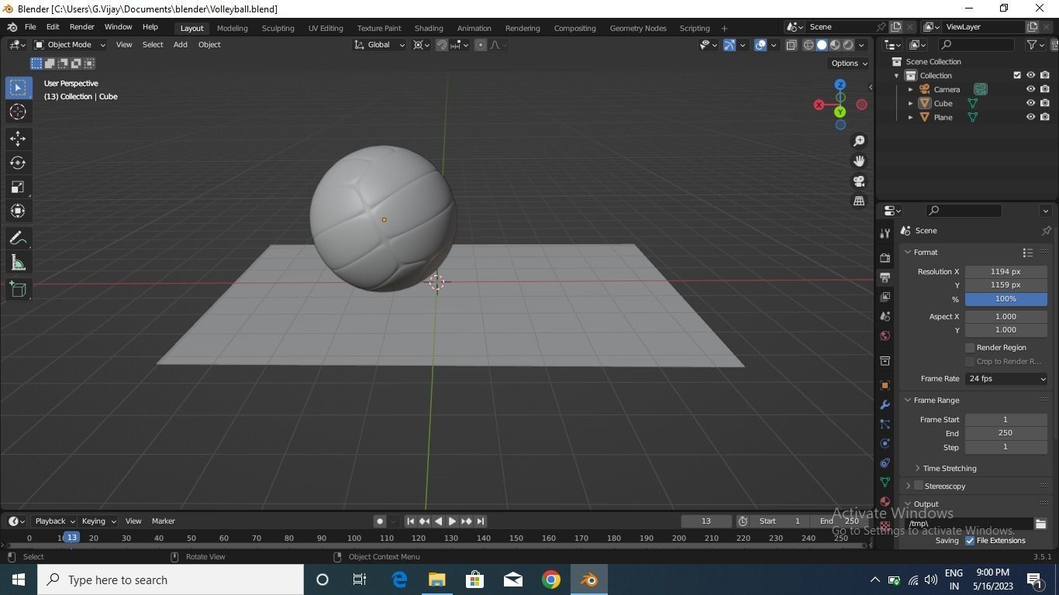Open the Object Mode dropdown

tap(70, 45)
